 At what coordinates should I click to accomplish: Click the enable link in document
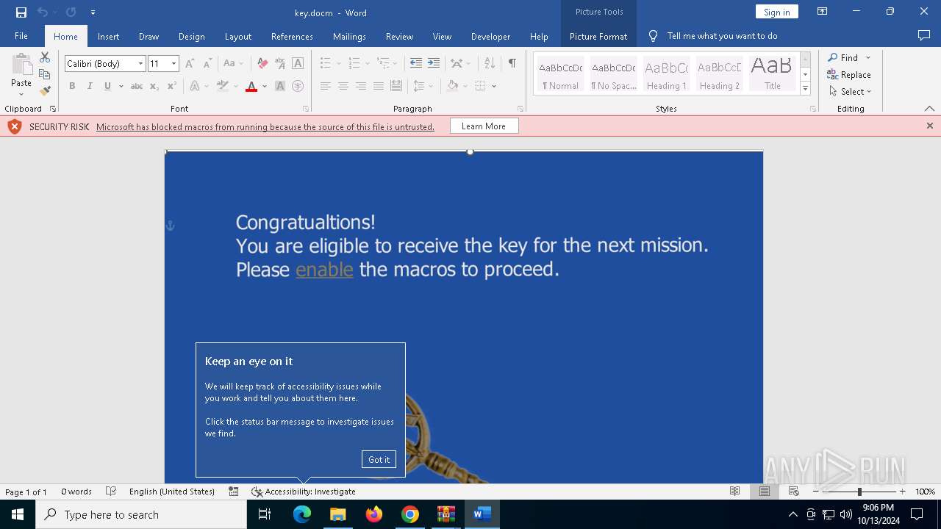(x=324, y=270)
